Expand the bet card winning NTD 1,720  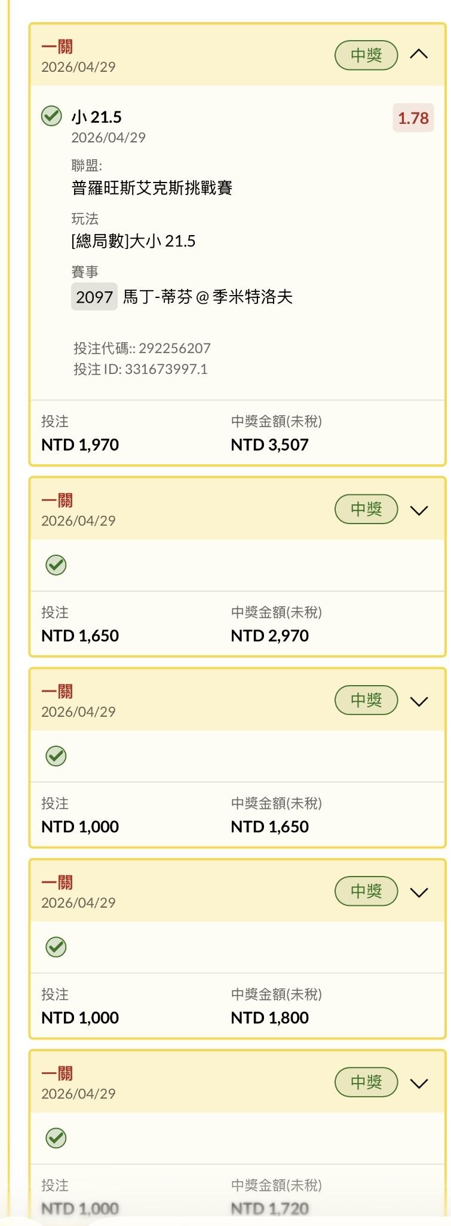[419, 1083]
